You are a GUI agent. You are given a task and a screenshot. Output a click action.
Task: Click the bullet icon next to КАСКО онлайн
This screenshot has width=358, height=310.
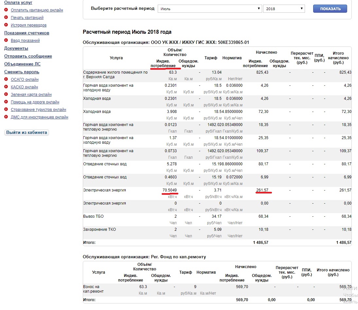point(6,87)
